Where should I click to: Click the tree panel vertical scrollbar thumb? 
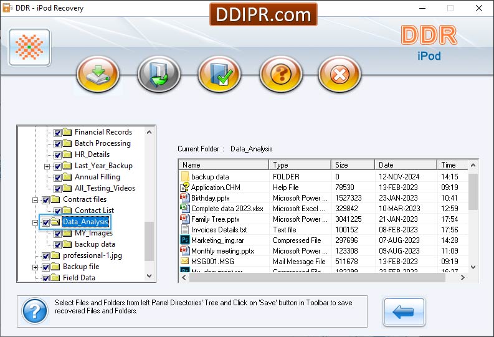click(x=150, y=241)
